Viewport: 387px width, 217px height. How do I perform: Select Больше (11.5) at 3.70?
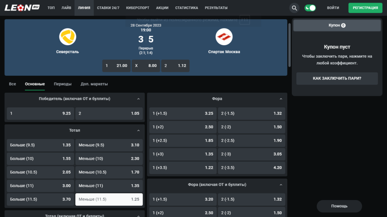click(x=40, y=199)
